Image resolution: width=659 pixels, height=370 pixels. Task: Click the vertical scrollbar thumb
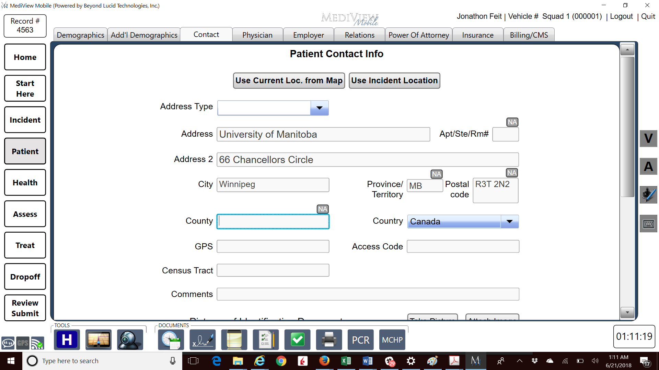(627, 127)
